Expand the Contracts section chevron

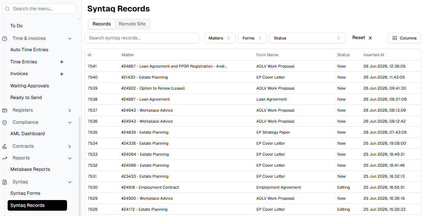pos(69,146)
